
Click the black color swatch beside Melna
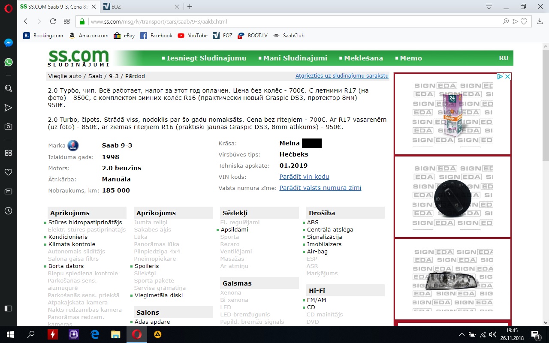coord(311,144)
